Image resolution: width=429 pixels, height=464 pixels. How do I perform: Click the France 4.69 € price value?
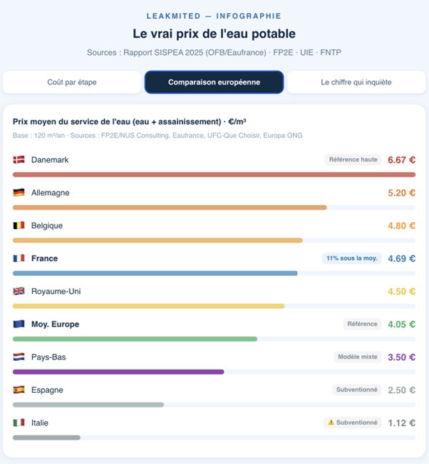(401, 258)
